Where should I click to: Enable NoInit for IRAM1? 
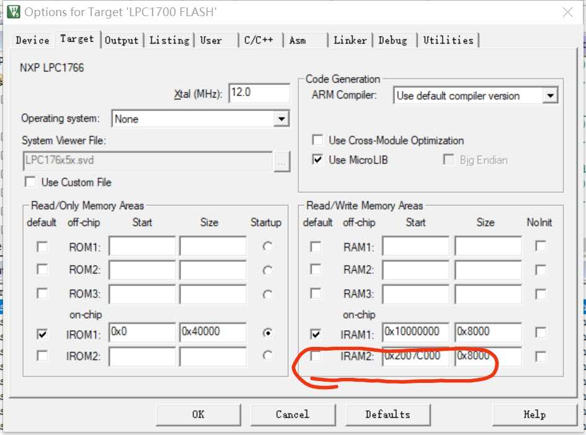click(x=541, y=333)
